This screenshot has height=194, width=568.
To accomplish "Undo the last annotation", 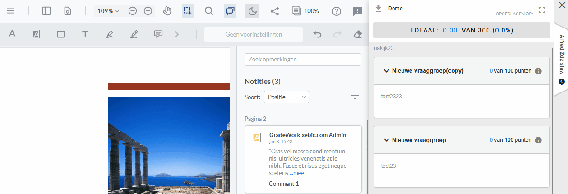I will (x=317, y=34).
